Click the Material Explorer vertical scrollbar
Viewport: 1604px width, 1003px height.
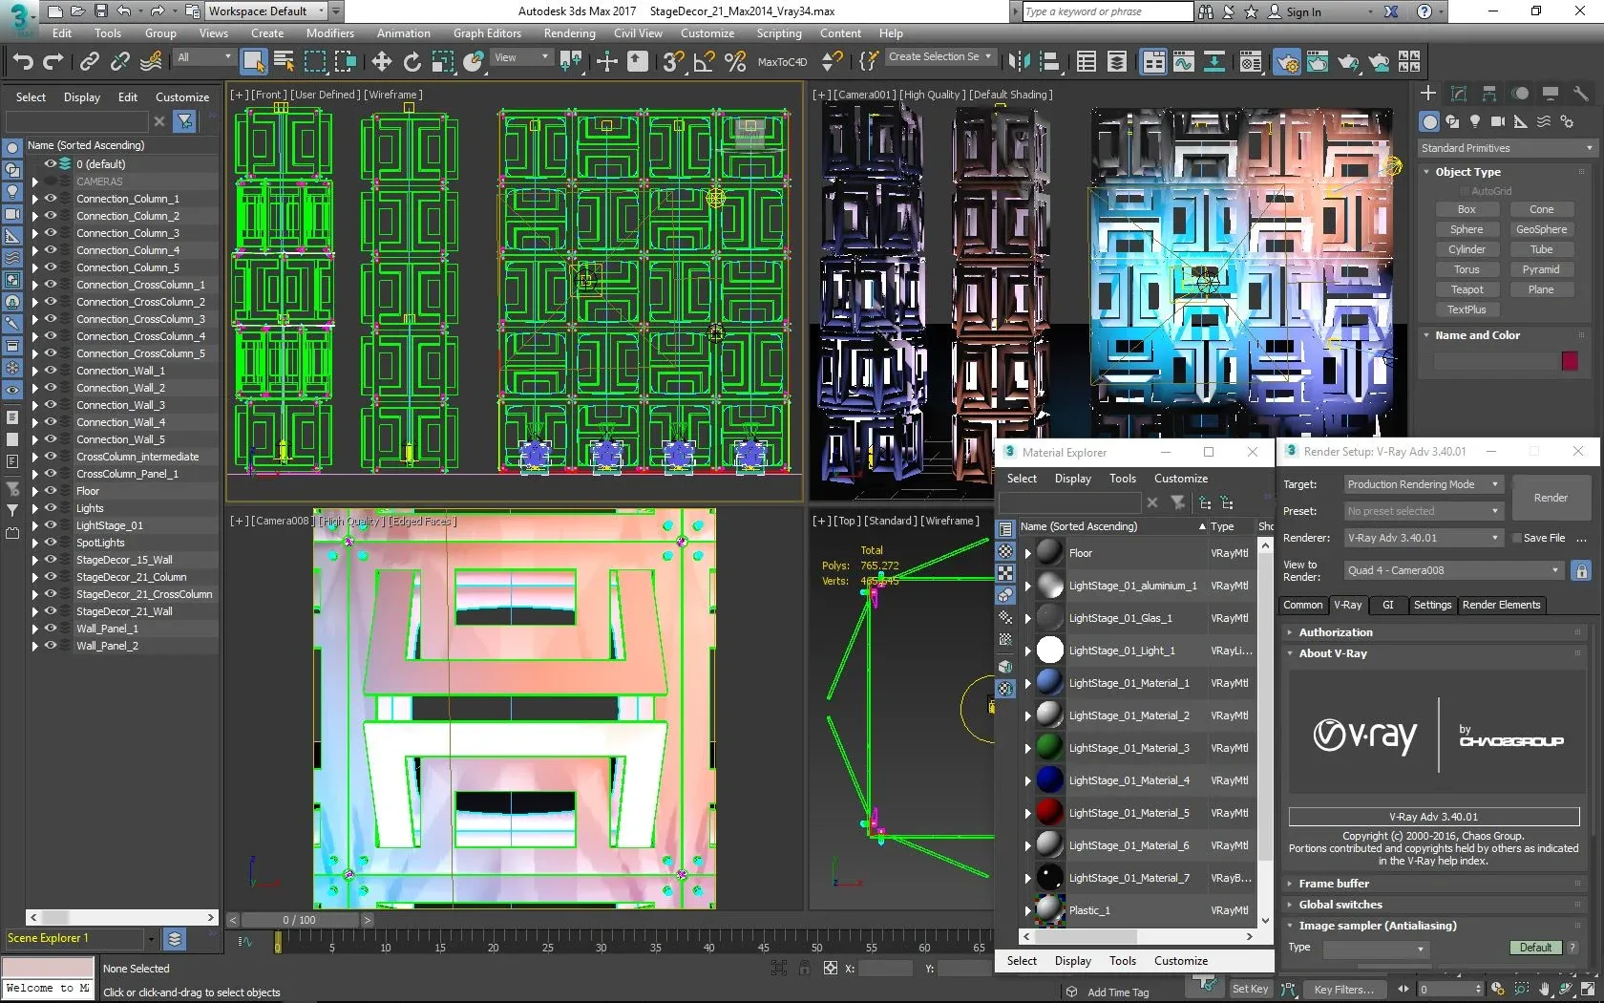[x=1265, y=733]
